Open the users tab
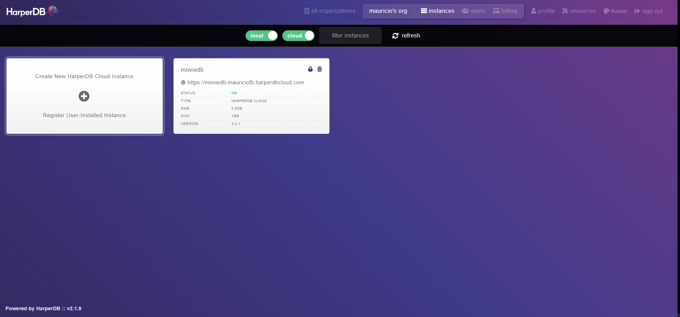680x317 pixels. click(x=474, y=11)
